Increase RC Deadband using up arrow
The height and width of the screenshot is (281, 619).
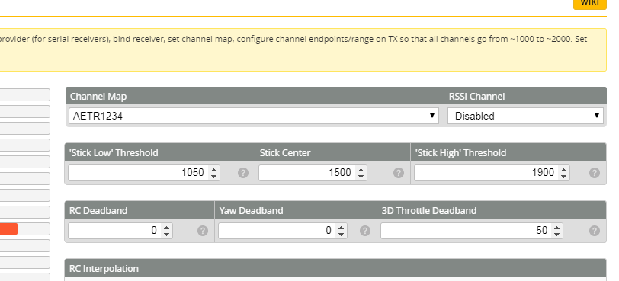pos(166,228)
